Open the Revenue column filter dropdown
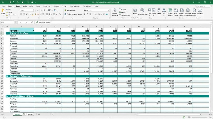The image size is (213, 119). click(x=33, y=30)
